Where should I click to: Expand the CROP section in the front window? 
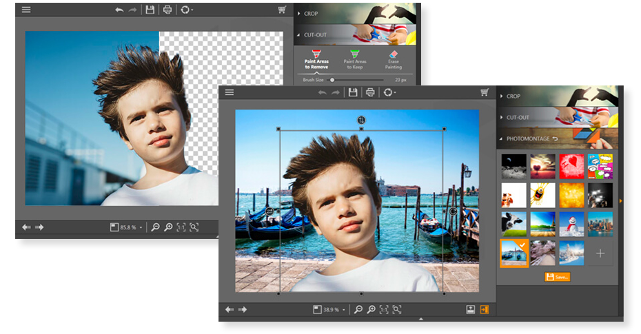[x=558, y=96]
